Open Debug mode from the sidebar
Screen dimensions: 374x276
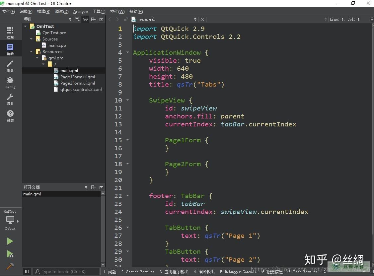click(x=10, y=83)
